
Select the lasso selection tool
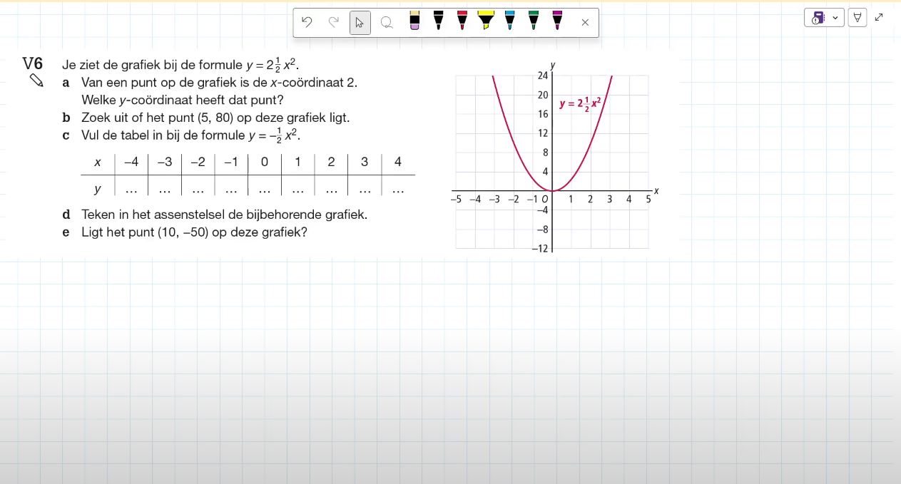387,23
